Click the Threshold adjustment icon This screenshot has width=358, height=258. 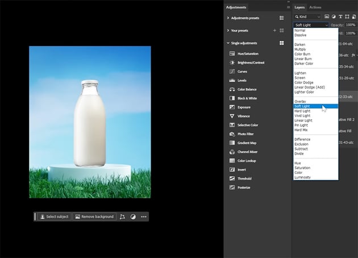click(232, 178)
